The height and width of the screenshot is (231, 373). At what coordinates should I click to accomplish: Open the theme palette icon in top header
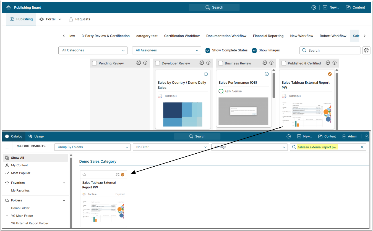coord(314,7)
